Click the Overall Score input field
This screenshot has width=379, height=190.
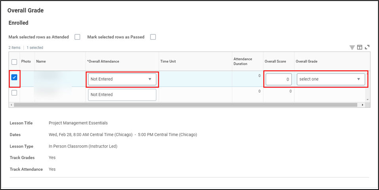(x=278, y=79)
